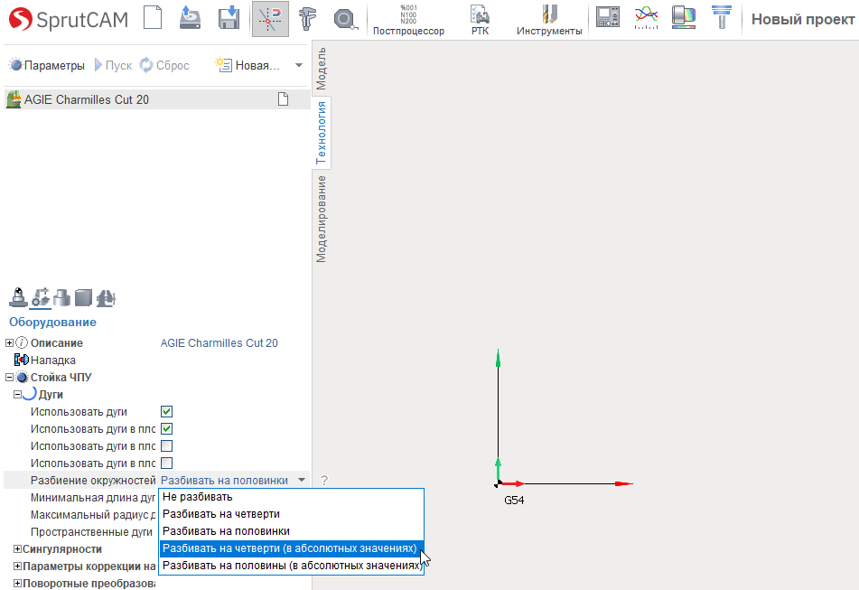Click AGIE Charmilles Cut 20 description value

tap(219, 343)
